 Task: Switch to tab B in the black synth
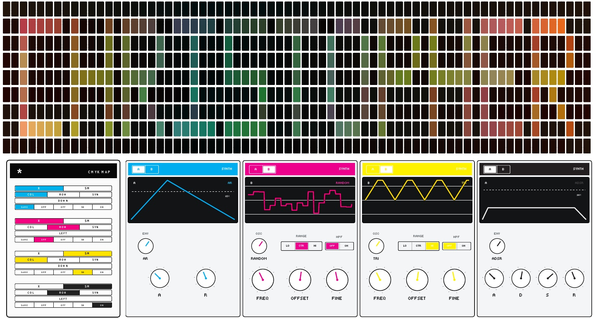pos(503,169)
